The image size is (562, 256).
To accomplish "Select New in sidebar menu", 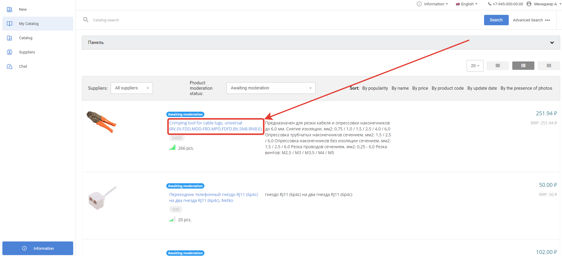I will tap(23, 10).
